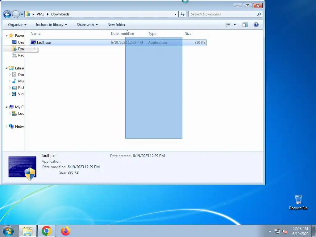
Task: Expand the Music library
Action: pos(10,81)
